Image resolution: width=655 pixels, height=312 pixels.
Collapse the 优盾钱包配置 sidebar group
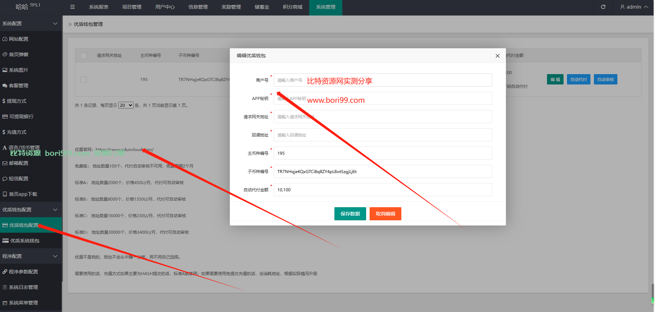tap(31, 210)
